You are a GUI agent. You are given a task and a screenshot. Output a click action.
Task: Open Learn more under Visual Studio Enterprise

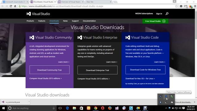(111, 62)
